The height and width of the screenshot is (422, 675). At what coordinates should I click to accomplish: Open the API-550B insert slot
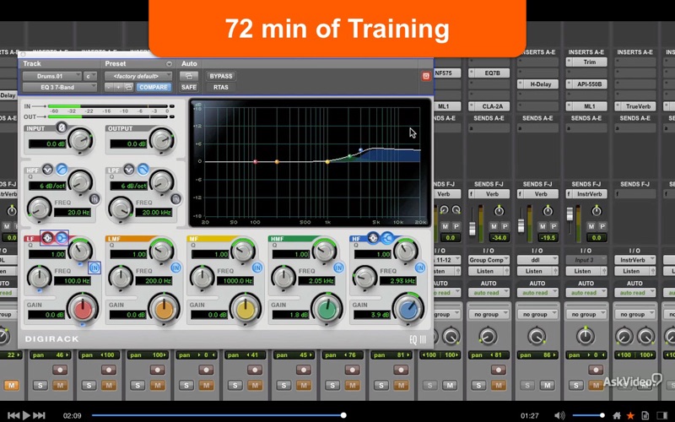pyautogui.click(x=586, y=84)
